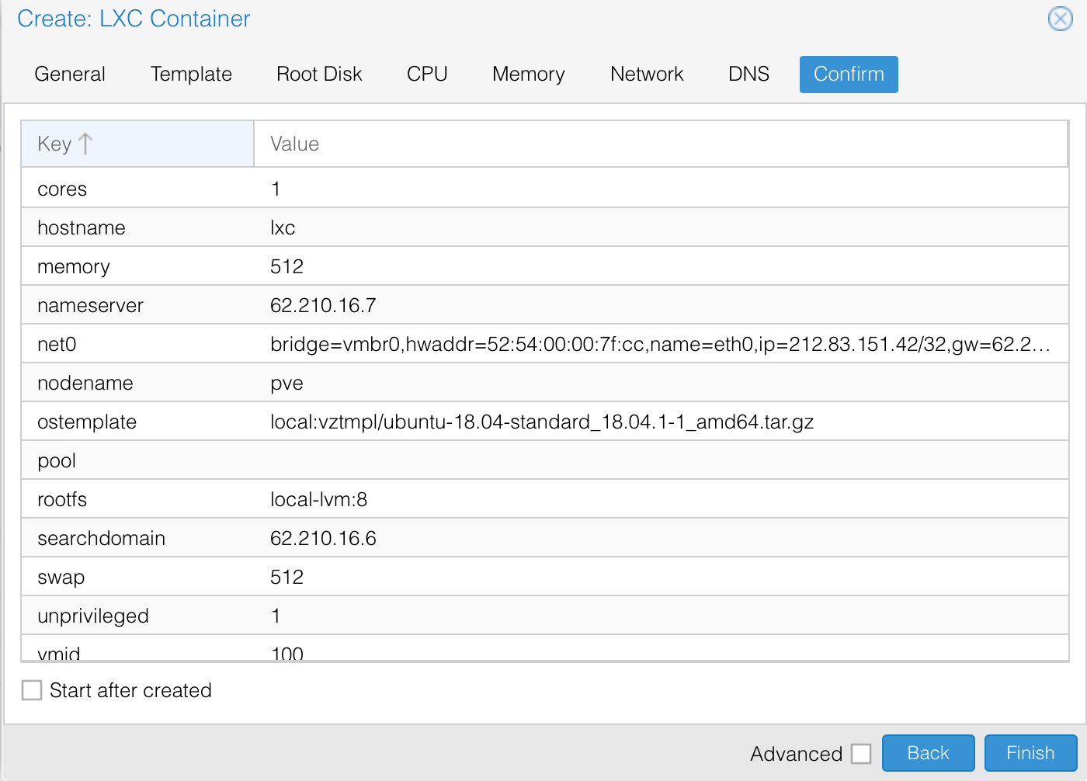Image resolution: width=1087 pixels, height=781 pixels.
Task: Select the Confirm tab
Action: 849,75
